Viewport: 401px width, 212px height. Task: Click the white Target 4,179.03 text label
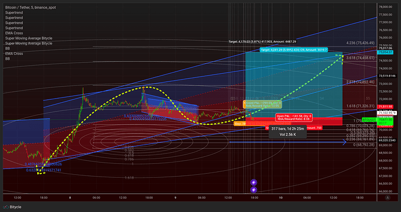[262, 41]
